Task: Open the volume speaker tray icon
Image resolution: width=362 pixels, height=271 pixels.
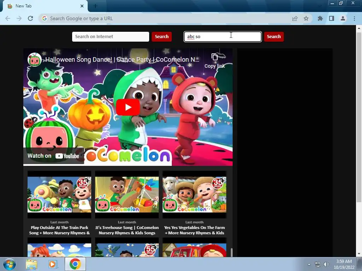Action: click(x=326, y=264)
